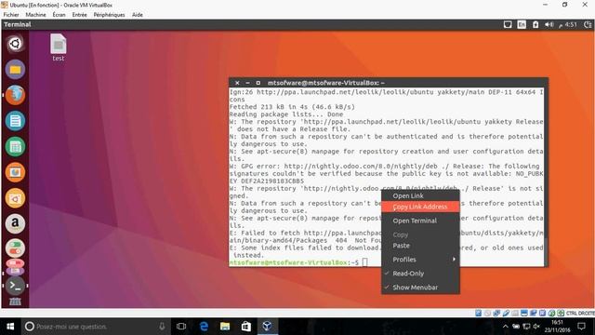Choose Open Link in context menu
This screenshot has width=595, height=335.
click(420, 196)
